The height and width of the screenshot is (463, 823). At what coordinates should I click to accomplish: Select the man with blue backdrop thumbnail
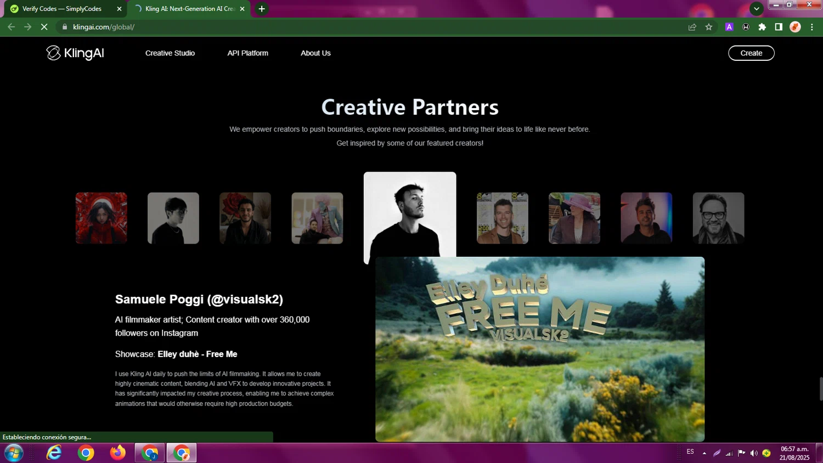[646, 218]
